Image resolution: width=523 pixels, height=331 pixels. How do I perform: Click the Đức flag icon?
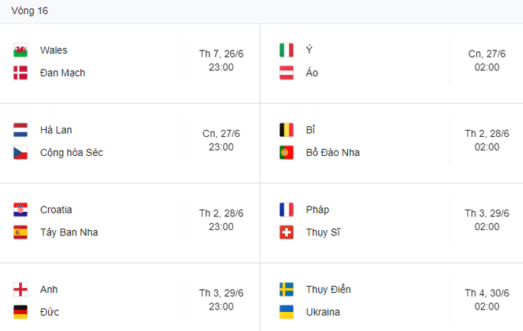coord(21,312)
